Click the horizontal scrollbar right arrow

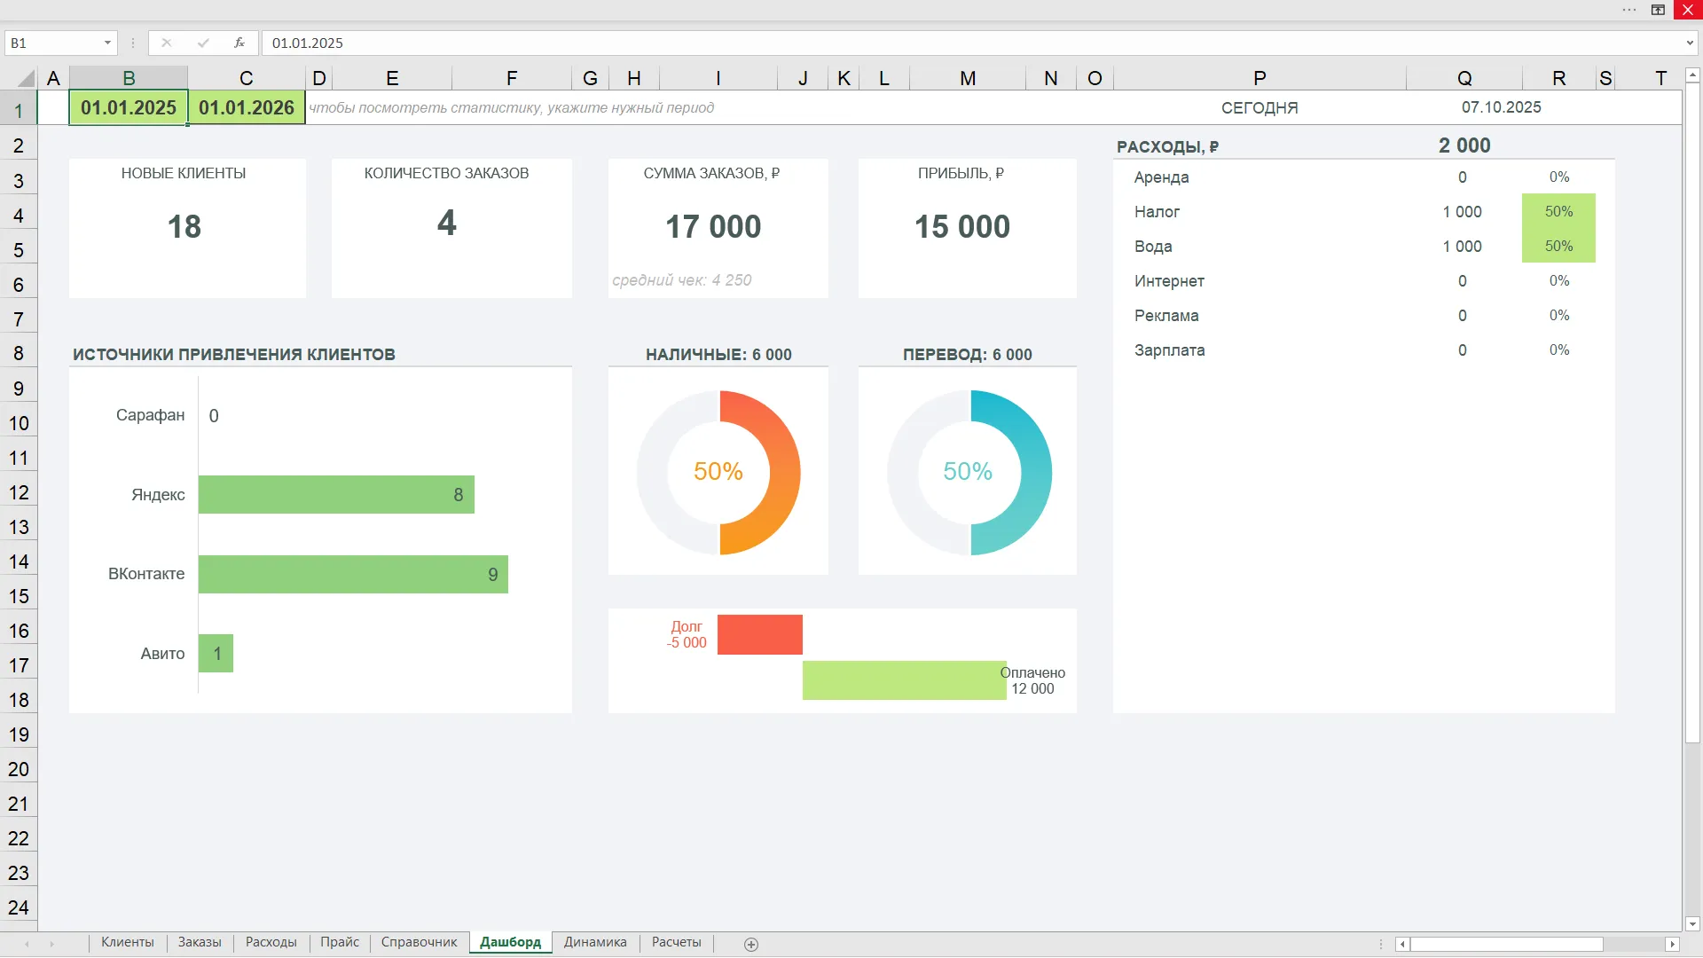click(1673, 944)
